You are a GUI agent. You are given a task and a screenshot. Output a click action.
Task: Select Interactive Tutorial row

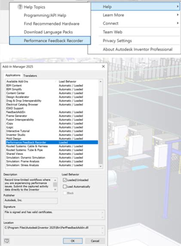pyautogui.click(x=52, y=131)
